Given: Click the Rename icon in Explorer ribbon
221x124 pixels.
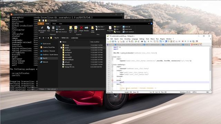Looking at the screenshot, I should [x=86, y=29].
